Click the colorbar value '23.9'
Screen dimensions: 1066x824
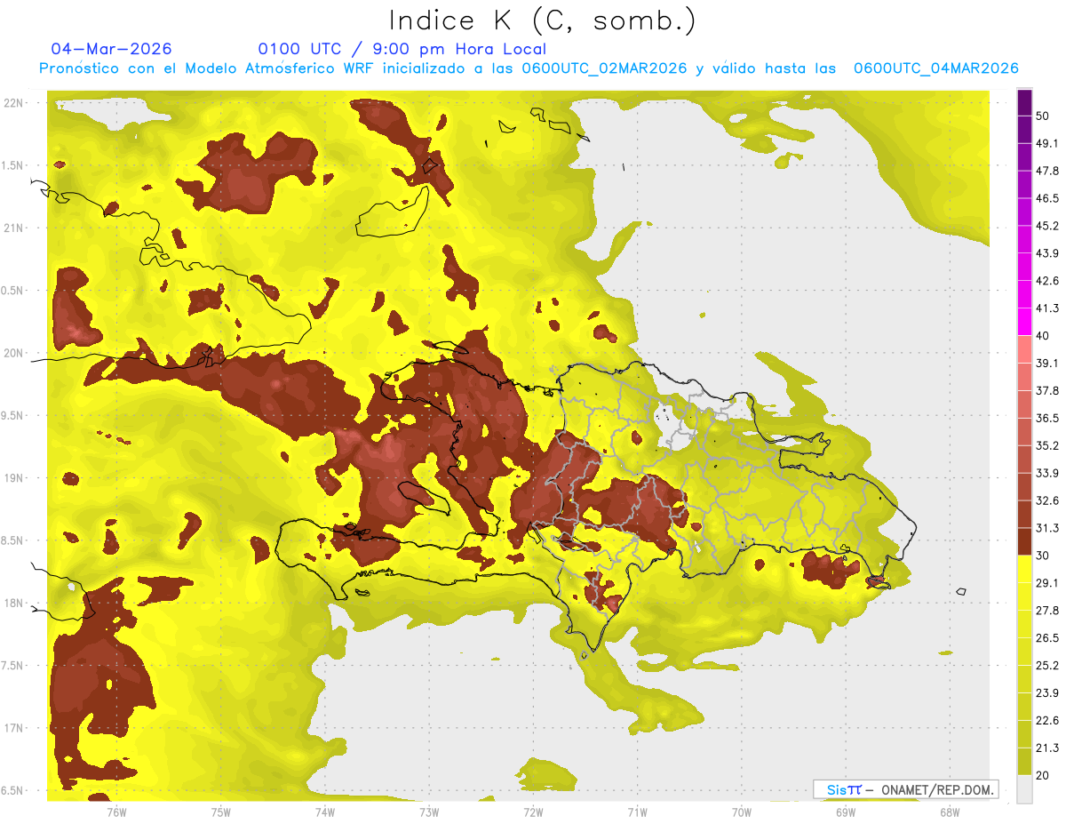1047,692
